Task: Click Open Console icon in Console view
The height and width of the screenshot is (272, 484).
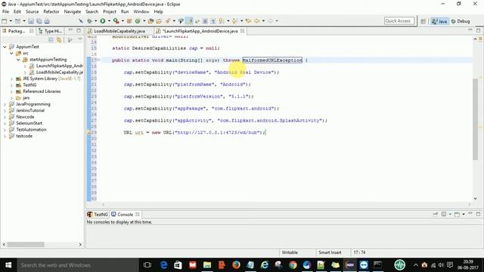Action: click(457, 215)
